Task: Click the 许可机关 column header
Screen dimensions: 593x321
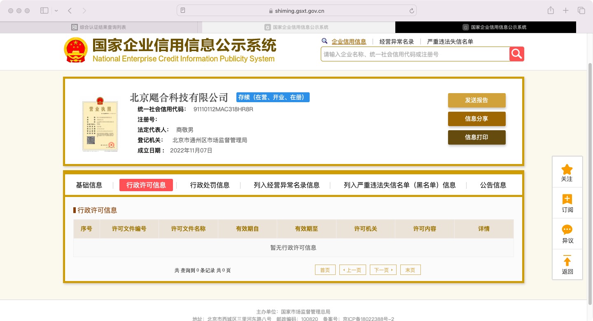Action: tap(366, 229)
